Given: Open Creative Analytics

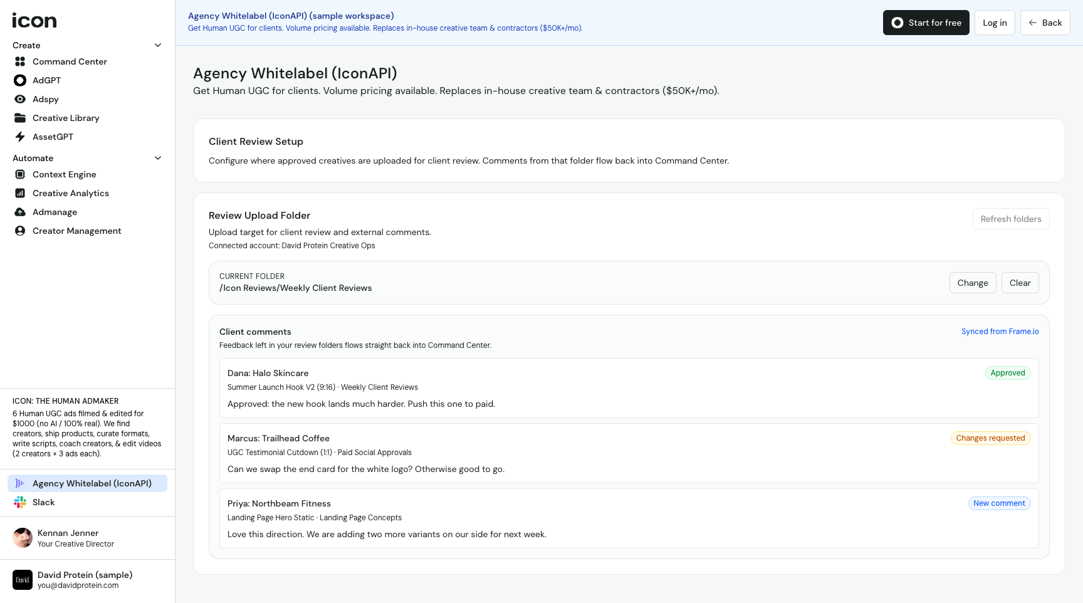Looking at the screenshot, I should pyautogui.click(x=87, y=193).
